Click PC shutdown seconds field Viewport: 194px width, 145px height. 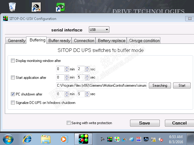[81, 94]
